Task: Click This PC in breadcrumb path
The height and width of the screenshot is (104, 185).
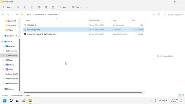Action: point(29,15)
